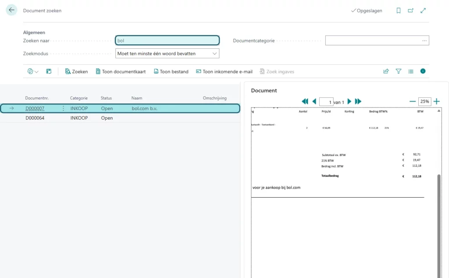Click the Opgeslagen saved indicator
The width and height of the screenshot is (449, 278).
[x=367, y=11]
